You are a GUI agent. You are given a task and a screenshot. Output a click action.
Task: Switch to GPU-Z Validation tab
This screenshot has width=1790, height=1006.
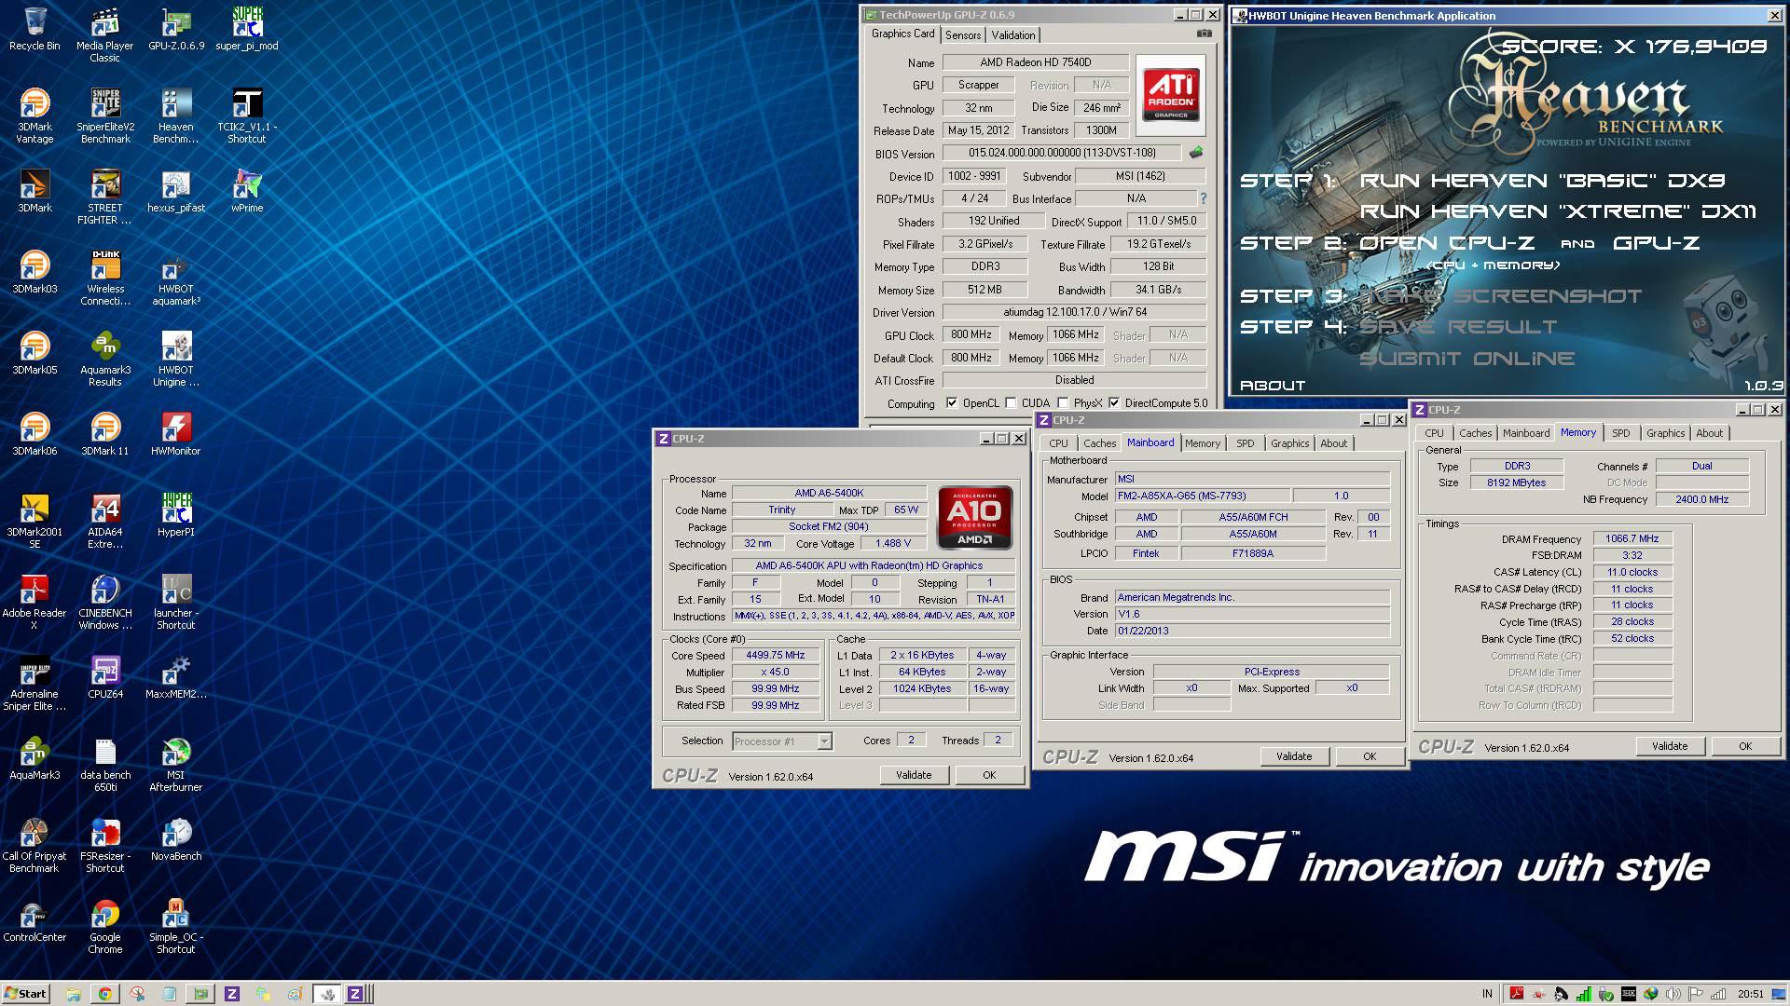pos(1012,35)
